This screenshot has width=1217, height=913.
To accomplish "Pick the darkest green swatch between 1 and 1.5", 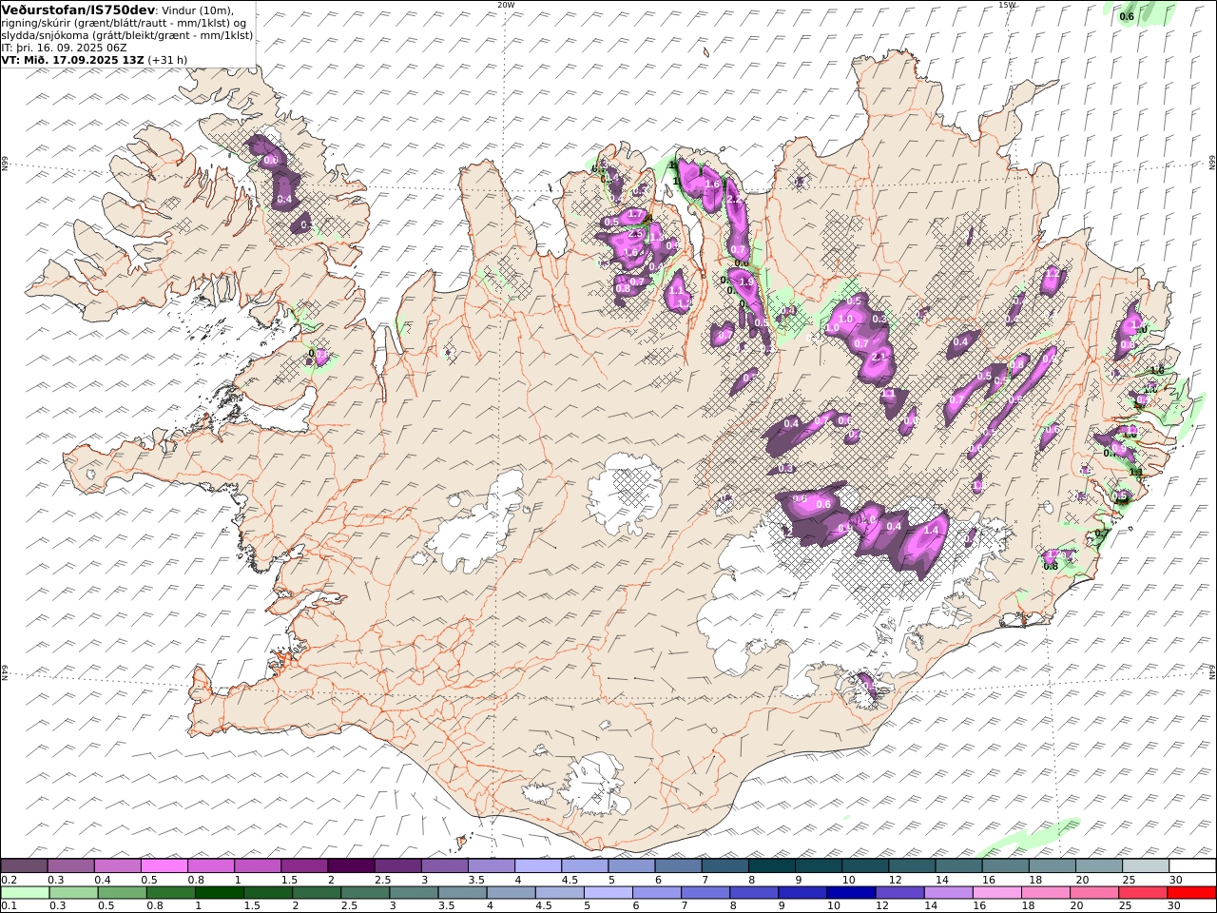I will [219, 893].
